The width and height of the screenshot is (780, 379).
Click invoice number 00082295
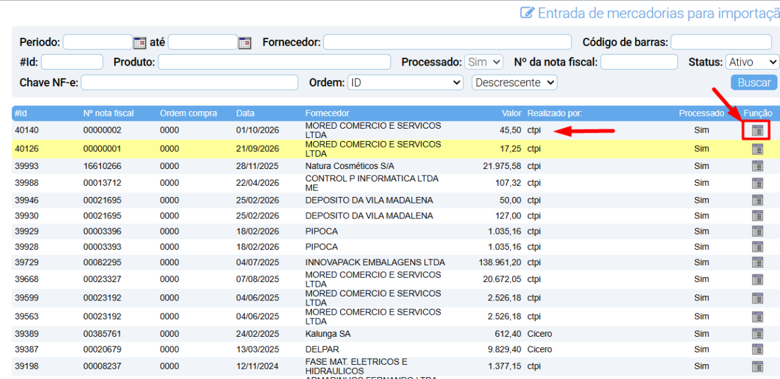point(102,263)
